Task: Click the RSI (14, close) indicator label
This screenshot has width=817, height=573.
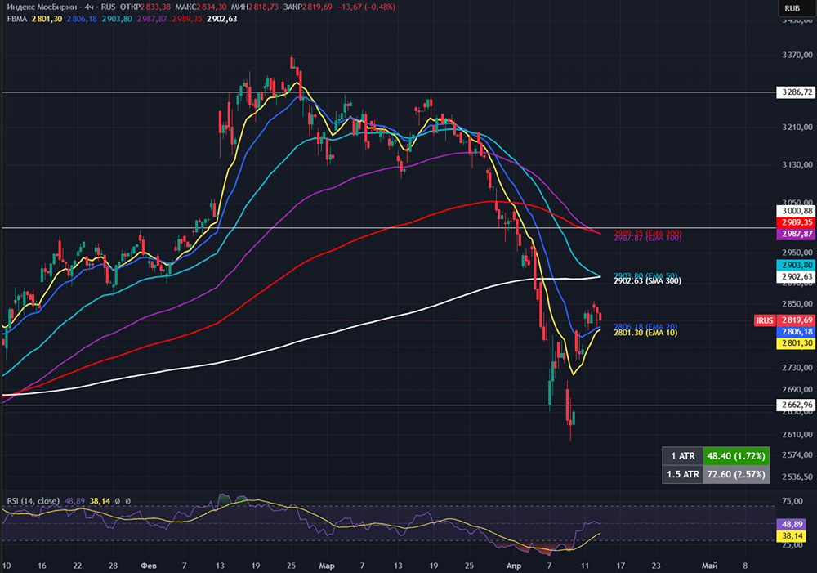Action: tap(33, 501)
